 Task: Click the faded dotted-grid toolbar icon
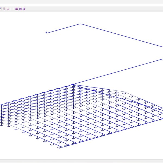(24, 9)
